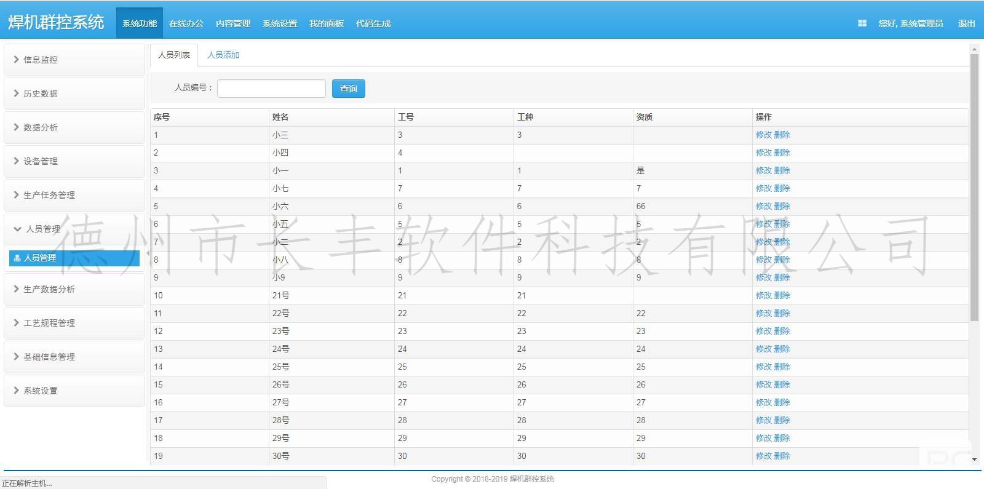Image resolution: width=984 pixels, height=489 pixels.
Task: Click the grid layout icon in header
Action: coord(862,23)
